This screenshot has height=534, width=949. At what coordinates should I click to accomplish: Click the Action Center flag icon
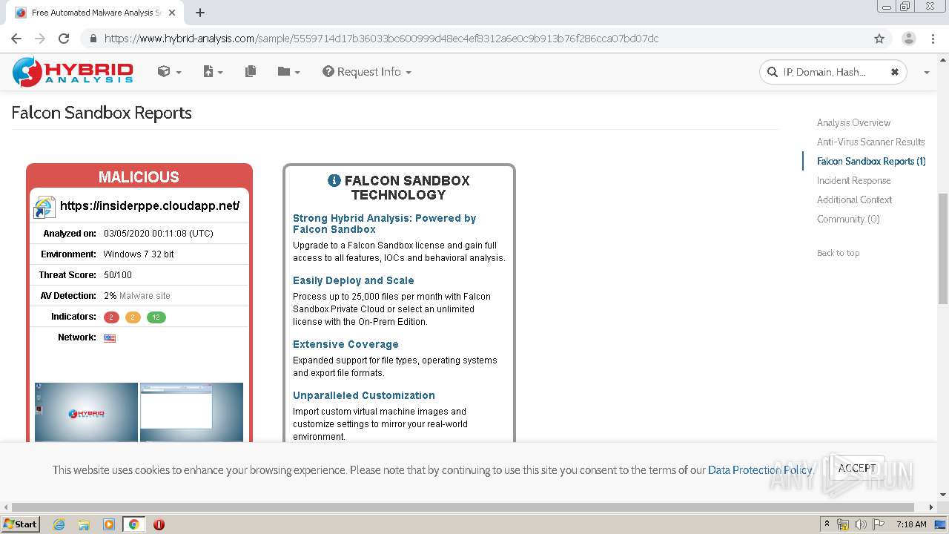pyautogui.click(x=879, y=524)
